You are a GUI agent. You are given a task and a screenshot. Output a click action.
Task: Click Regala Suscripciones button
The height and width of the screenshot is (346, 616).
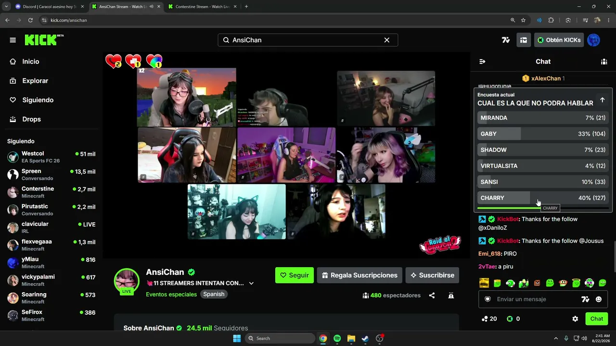pos(359,275)
